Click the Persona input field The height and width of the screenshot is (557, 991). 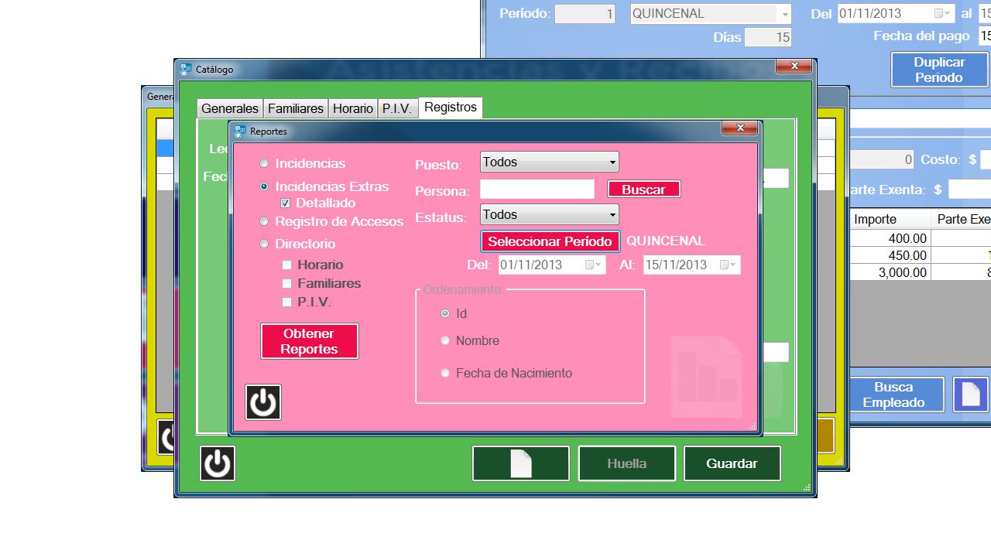pyautogui.click(x=537, y=190)
